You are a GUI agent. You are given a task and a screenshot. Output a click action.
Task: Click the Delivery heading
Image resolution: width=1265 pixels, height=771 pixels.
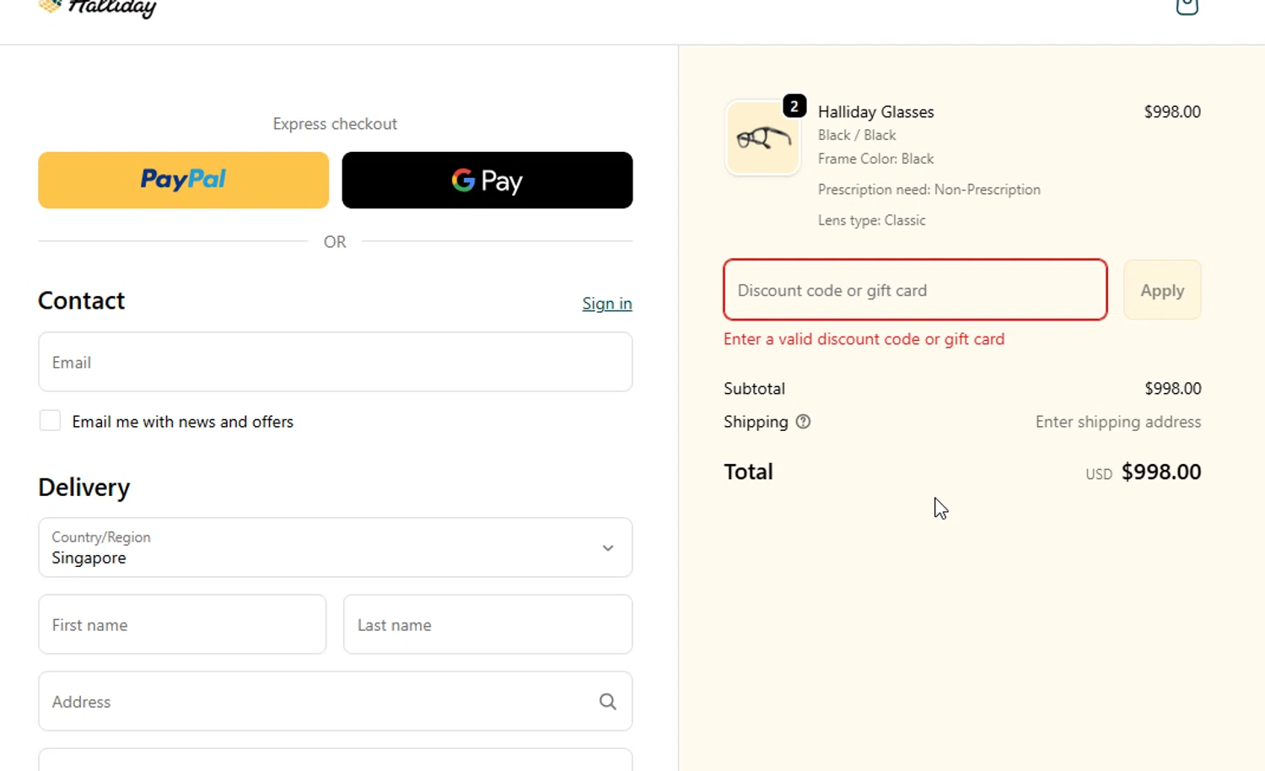pos(84,488)
